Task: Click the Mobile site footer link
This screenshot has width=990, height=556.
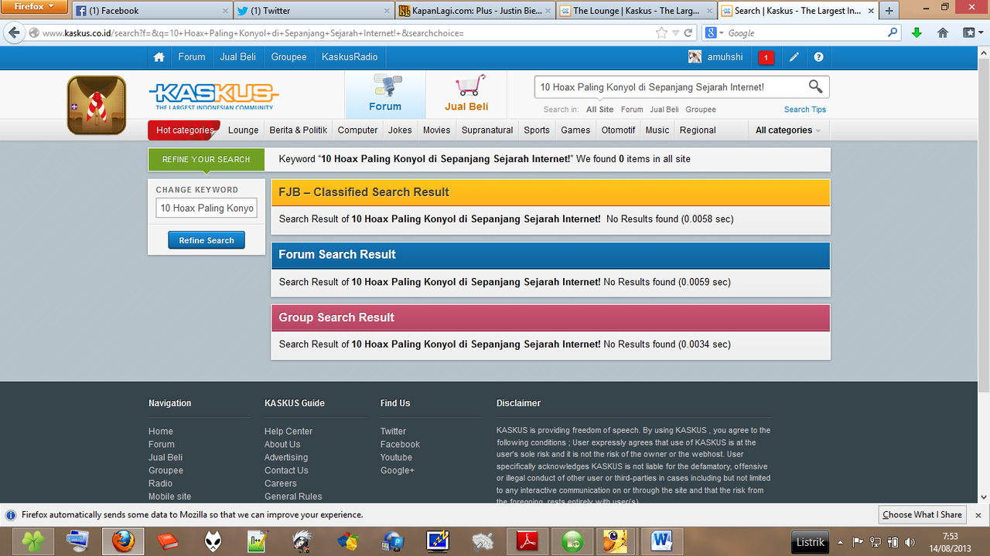Action: [x=169, y=497]
